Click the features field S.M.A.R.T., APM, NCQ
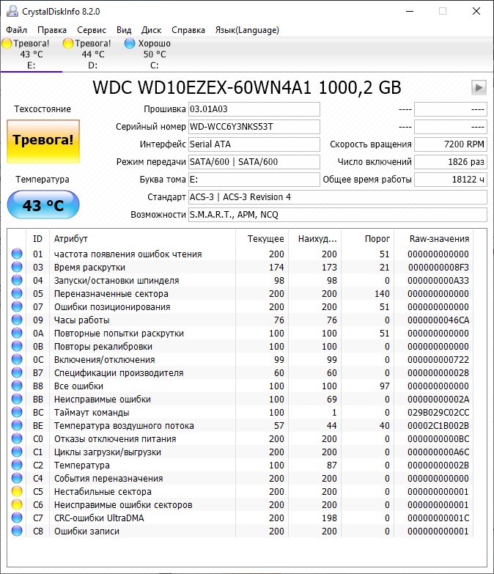Screen dimensions: 494x574 pyautogui.click(x=338, y=215)
